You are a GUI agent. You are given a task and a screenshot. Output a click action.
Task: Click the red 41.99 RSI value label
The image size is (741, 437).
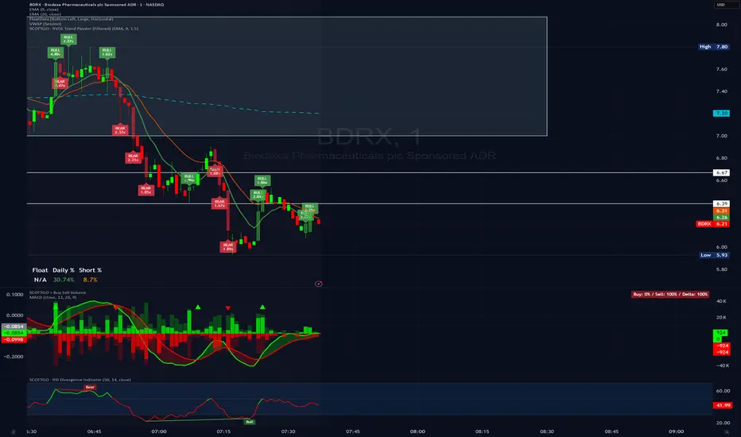pos(722,405)
